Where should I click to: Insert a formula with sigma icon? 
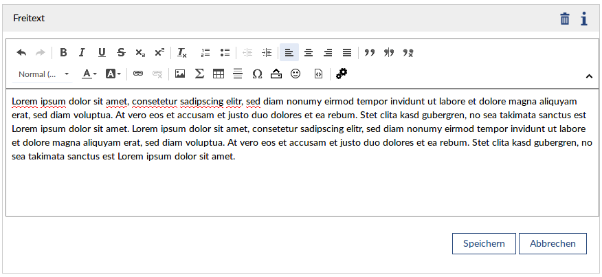pyautogui.click(x=199, y=74)
